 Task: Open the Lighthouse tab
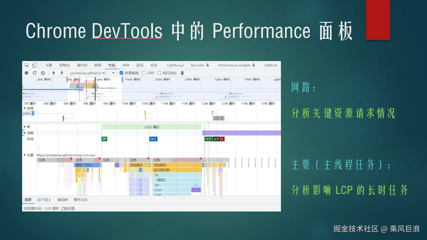pyautogui.click(x=175, y=65)
